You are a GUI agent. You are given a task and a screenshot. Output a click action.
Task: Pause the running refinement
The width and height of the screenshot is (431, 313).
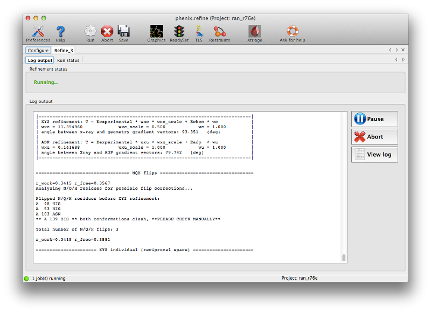pyautogui.click(x=374, y=119)
